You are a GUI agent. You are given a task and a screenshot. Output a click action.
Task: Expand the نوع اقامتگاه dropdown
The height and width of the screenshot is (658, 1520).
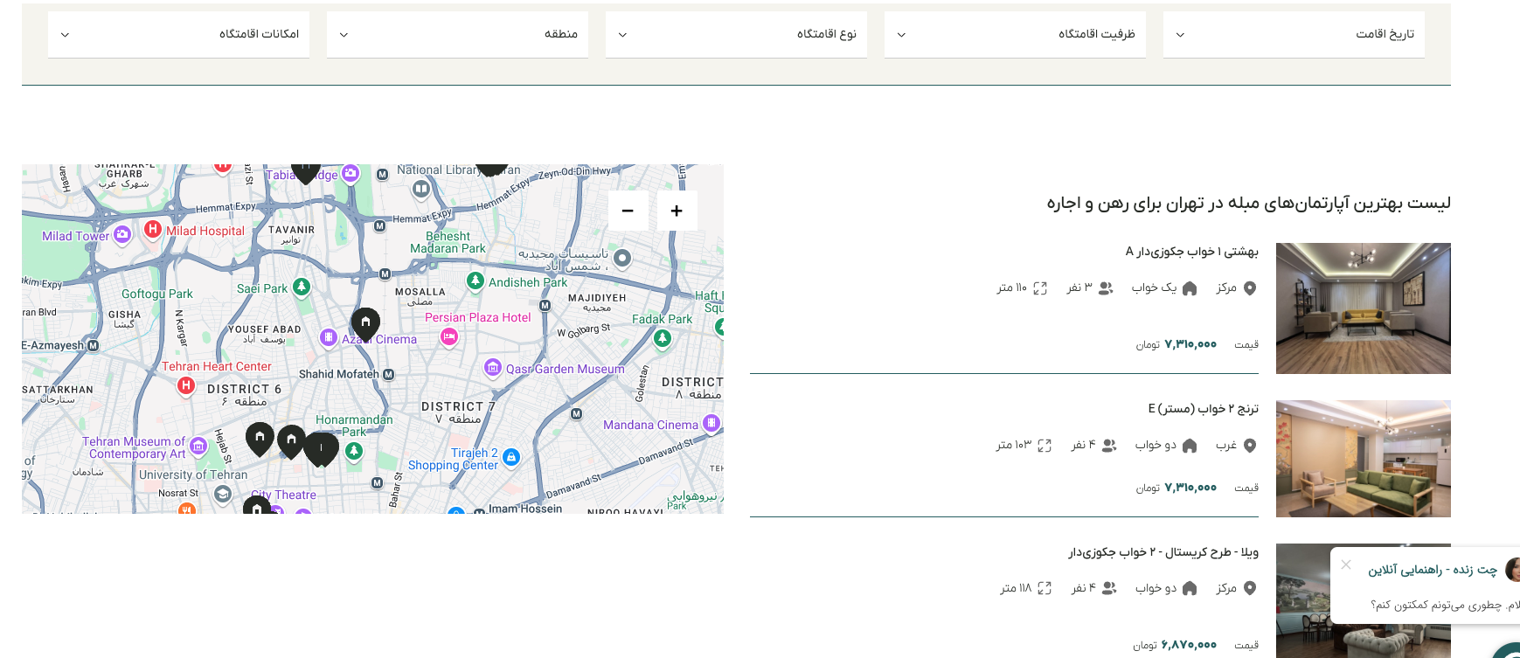[736, 34]
